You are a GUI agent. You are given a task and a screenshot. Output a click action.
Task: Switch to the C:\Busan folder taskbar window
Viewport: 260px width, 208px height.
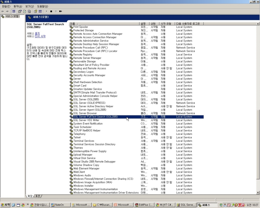tap(103, 205)
